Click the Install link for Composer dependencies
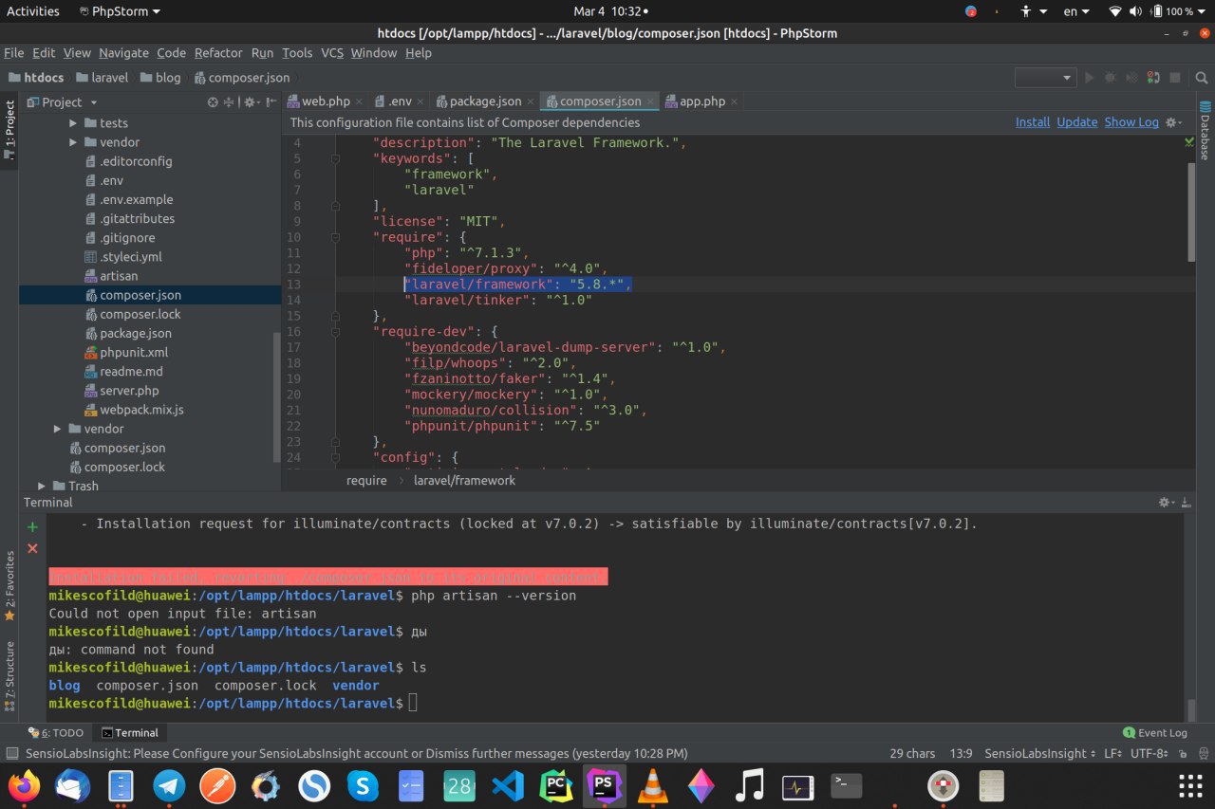Image resolution: width=1215 pixels, height=809 pixels. (x=1033, y=122)
